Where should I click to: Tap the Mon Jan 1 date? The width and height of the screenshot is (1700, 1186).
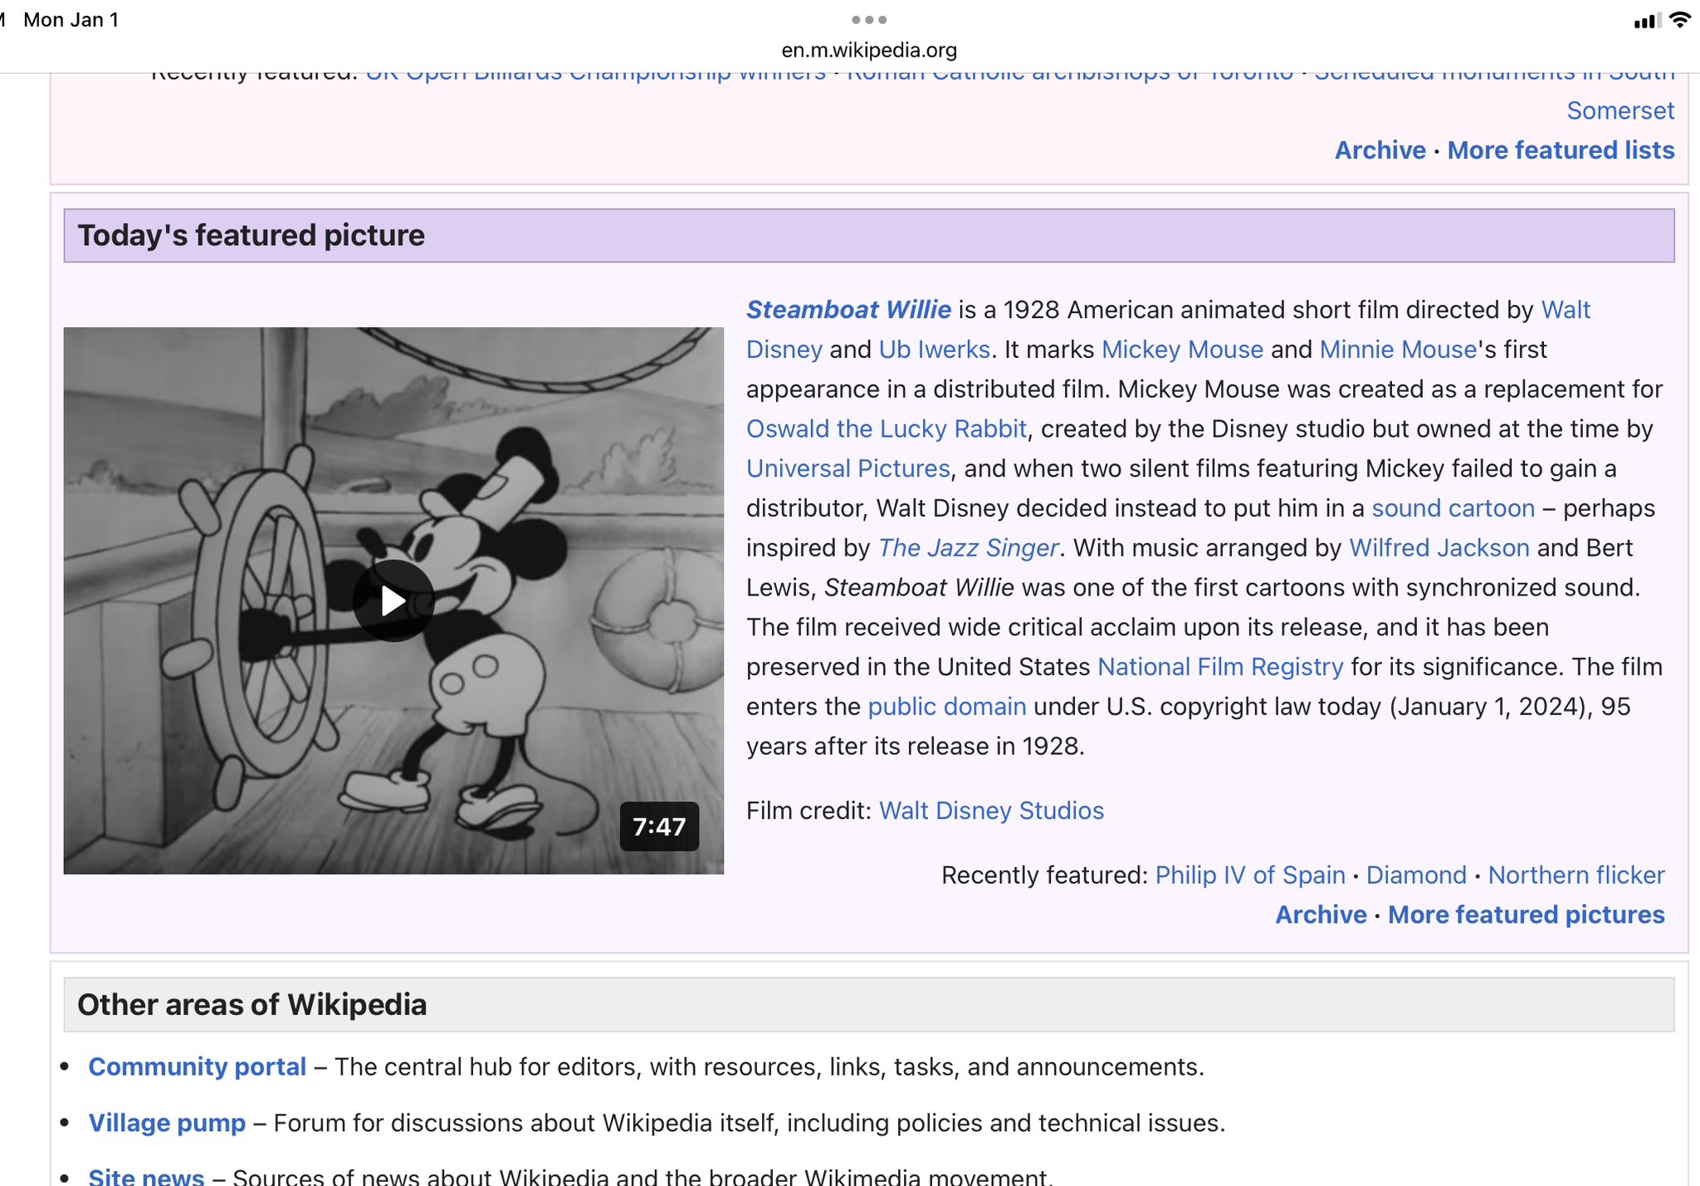pyautogui.click(x=71, y=20)
